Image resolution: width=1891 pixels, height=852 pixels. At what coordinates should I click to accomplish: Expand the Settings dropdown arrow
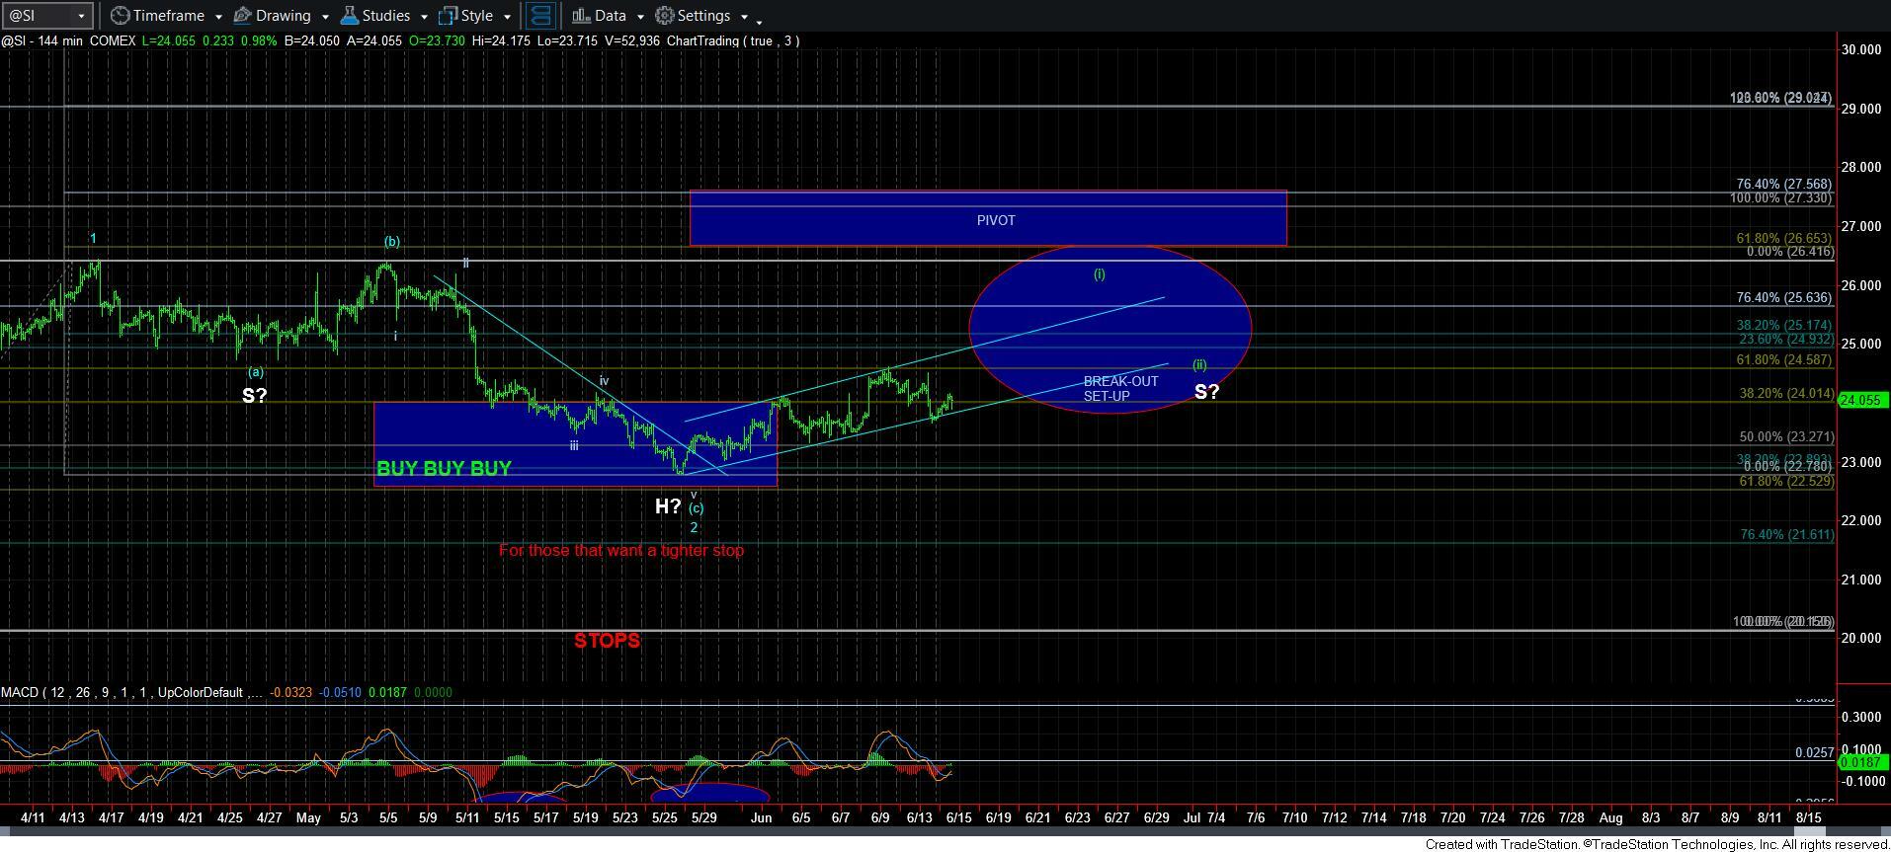(x=742, y=17)
